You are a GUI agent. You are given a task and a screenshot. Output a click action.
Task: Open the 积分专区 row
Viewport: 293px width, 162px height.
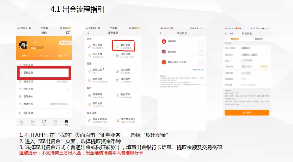(44, 81)
